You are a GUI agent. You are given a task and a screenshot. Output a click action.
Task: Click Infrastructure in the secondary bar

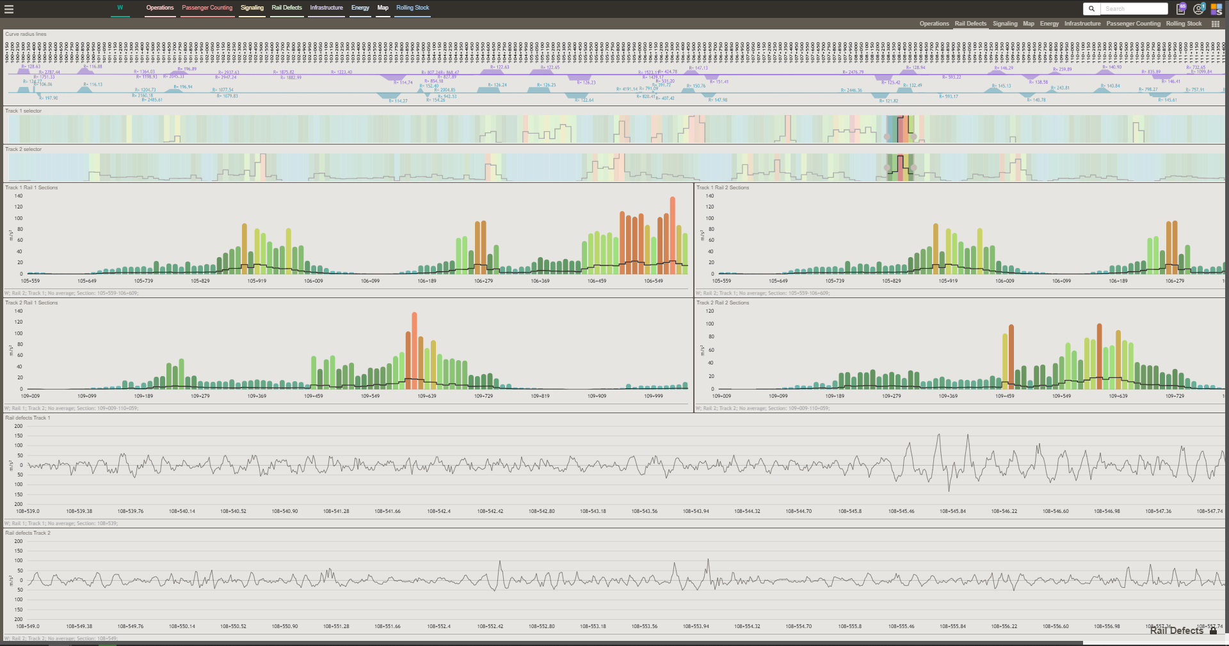pyautogui.click(x=1082, y=24)
